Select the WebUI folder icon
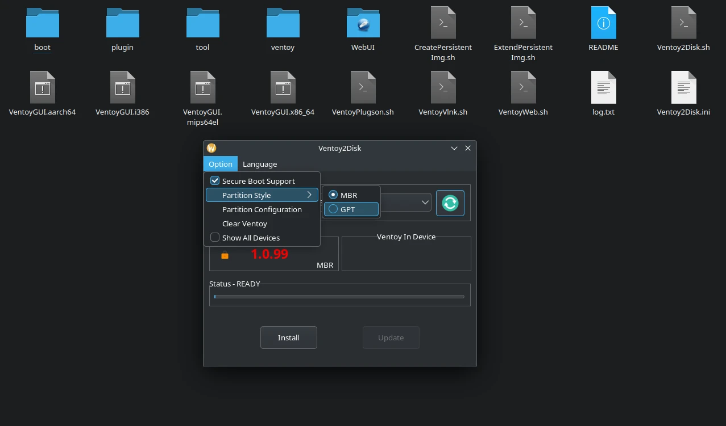The image size is (726, 426). coord(363,23)
